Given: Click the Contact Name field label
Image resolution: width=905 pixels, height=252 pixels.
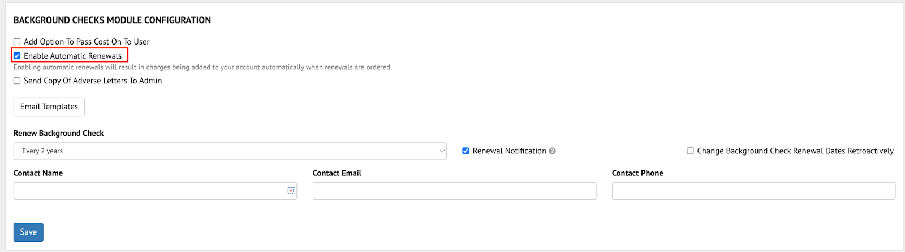Looking at the screenshot, I should coord(38,173).
